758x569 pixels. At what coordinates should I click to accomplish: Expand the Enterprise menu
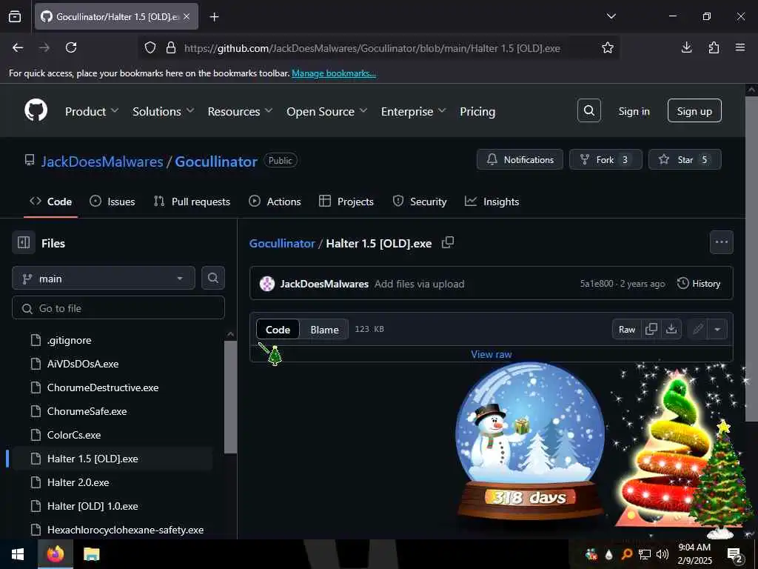pyautogui.click(x=413, y=111)
